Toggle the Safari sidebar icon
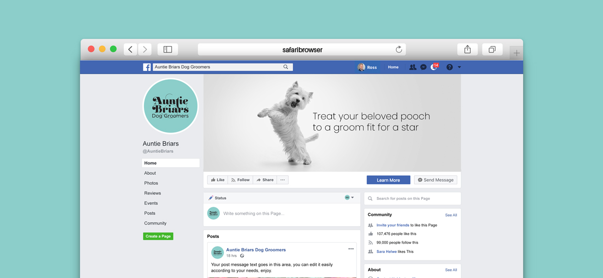Viewport: 603px width, 278px height. click(x=168, y=49)
